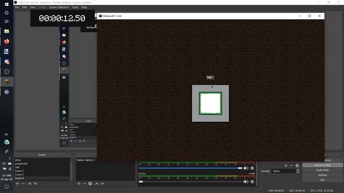The height and width of the screenshot is (193, 344).
Task: Open transition properties gear icon
Action: (x=297, y=166)
